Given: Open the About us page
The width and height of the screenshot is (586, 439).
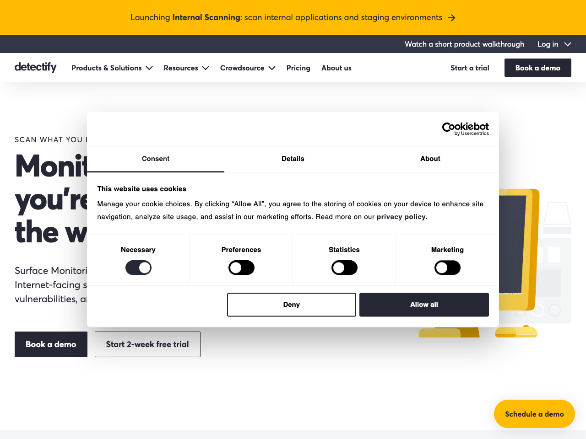Looking at the screenshot, I should [x=336, y=68].
